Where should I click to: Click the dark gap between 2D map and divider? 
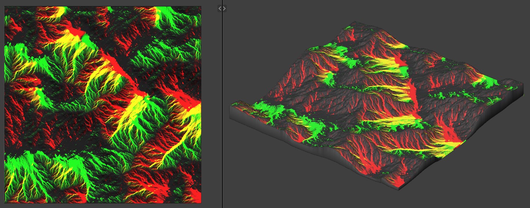[211, 108]
